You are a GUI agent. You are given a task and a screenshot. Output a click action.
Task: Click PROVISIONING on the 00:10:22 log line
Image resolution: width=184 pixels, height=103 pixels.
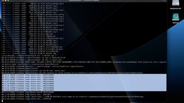tap(48, 75)
